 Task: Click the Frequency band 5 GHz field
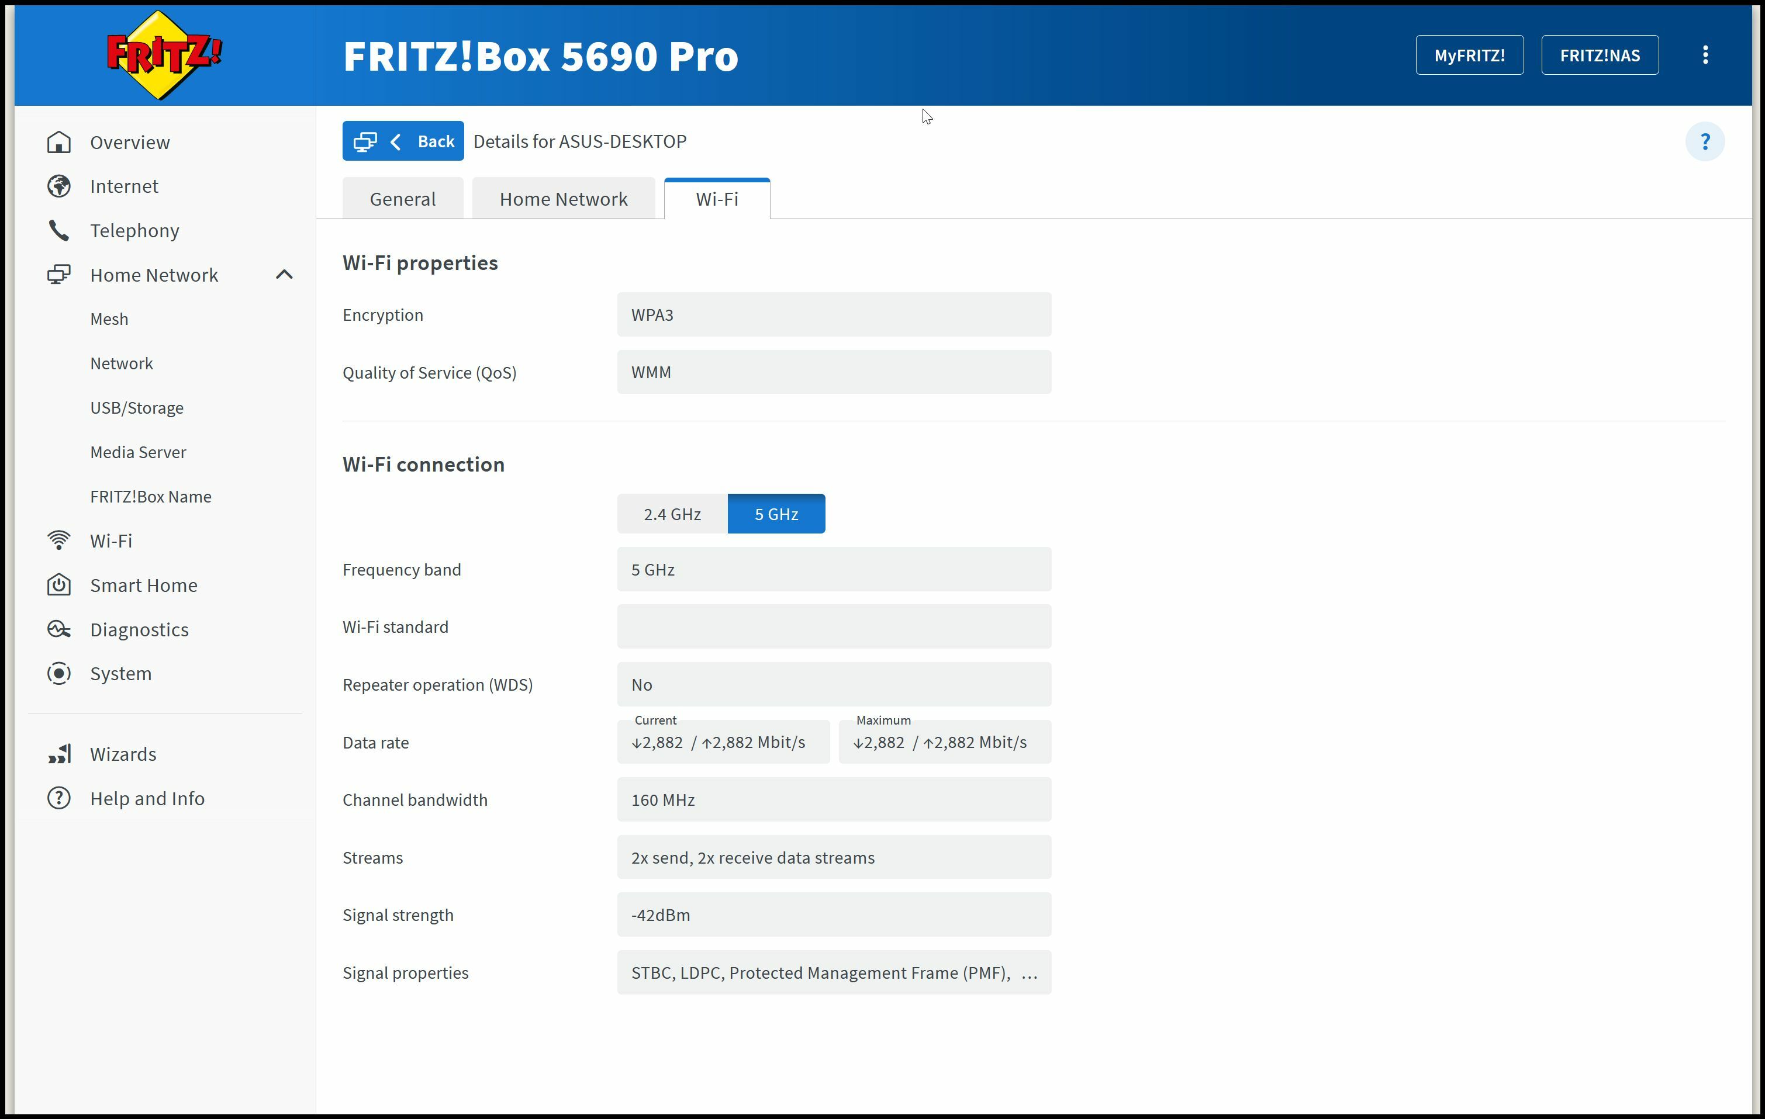pyautogui.click(x=834, y=570)
